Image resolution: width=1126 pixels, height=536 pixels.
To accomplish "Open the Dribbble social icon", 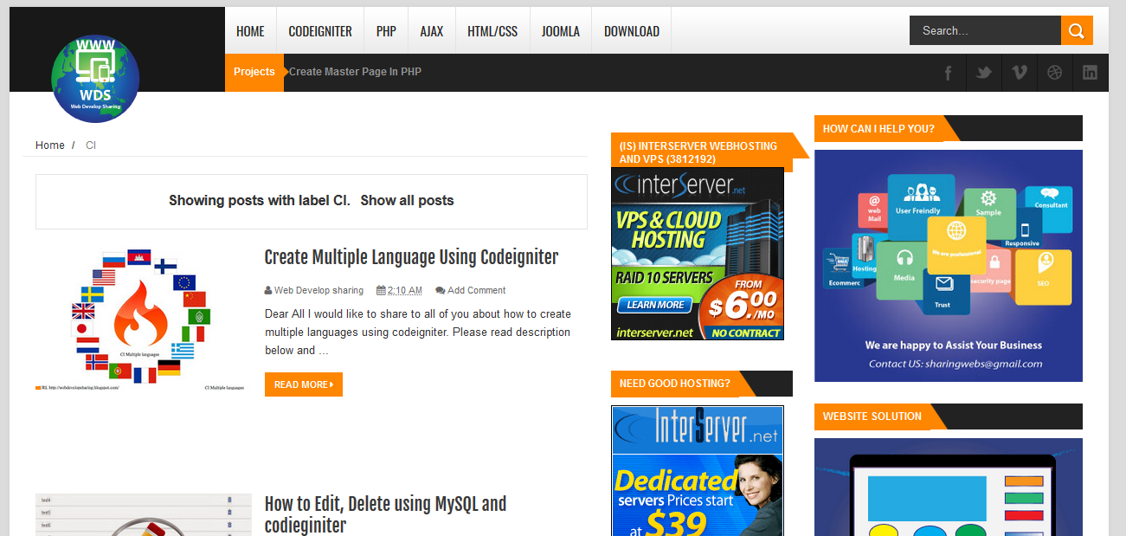I will coord(1054,73).
